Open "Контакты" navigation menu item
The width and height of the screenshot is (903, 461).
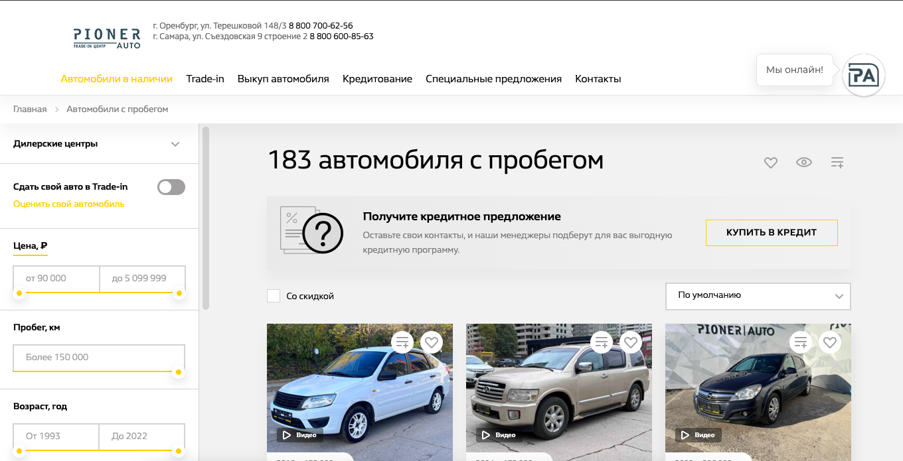click(598, 79)
